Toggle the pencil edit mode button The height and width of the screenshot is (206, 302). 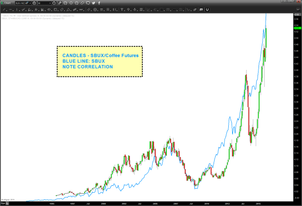(60, 3)
